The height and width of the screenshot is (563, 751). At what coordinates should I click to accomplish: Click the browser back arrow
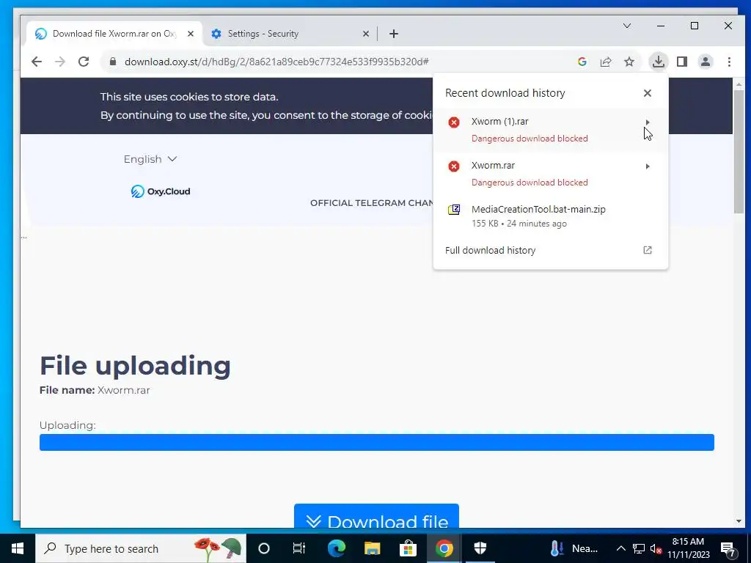tap(37, 62)
